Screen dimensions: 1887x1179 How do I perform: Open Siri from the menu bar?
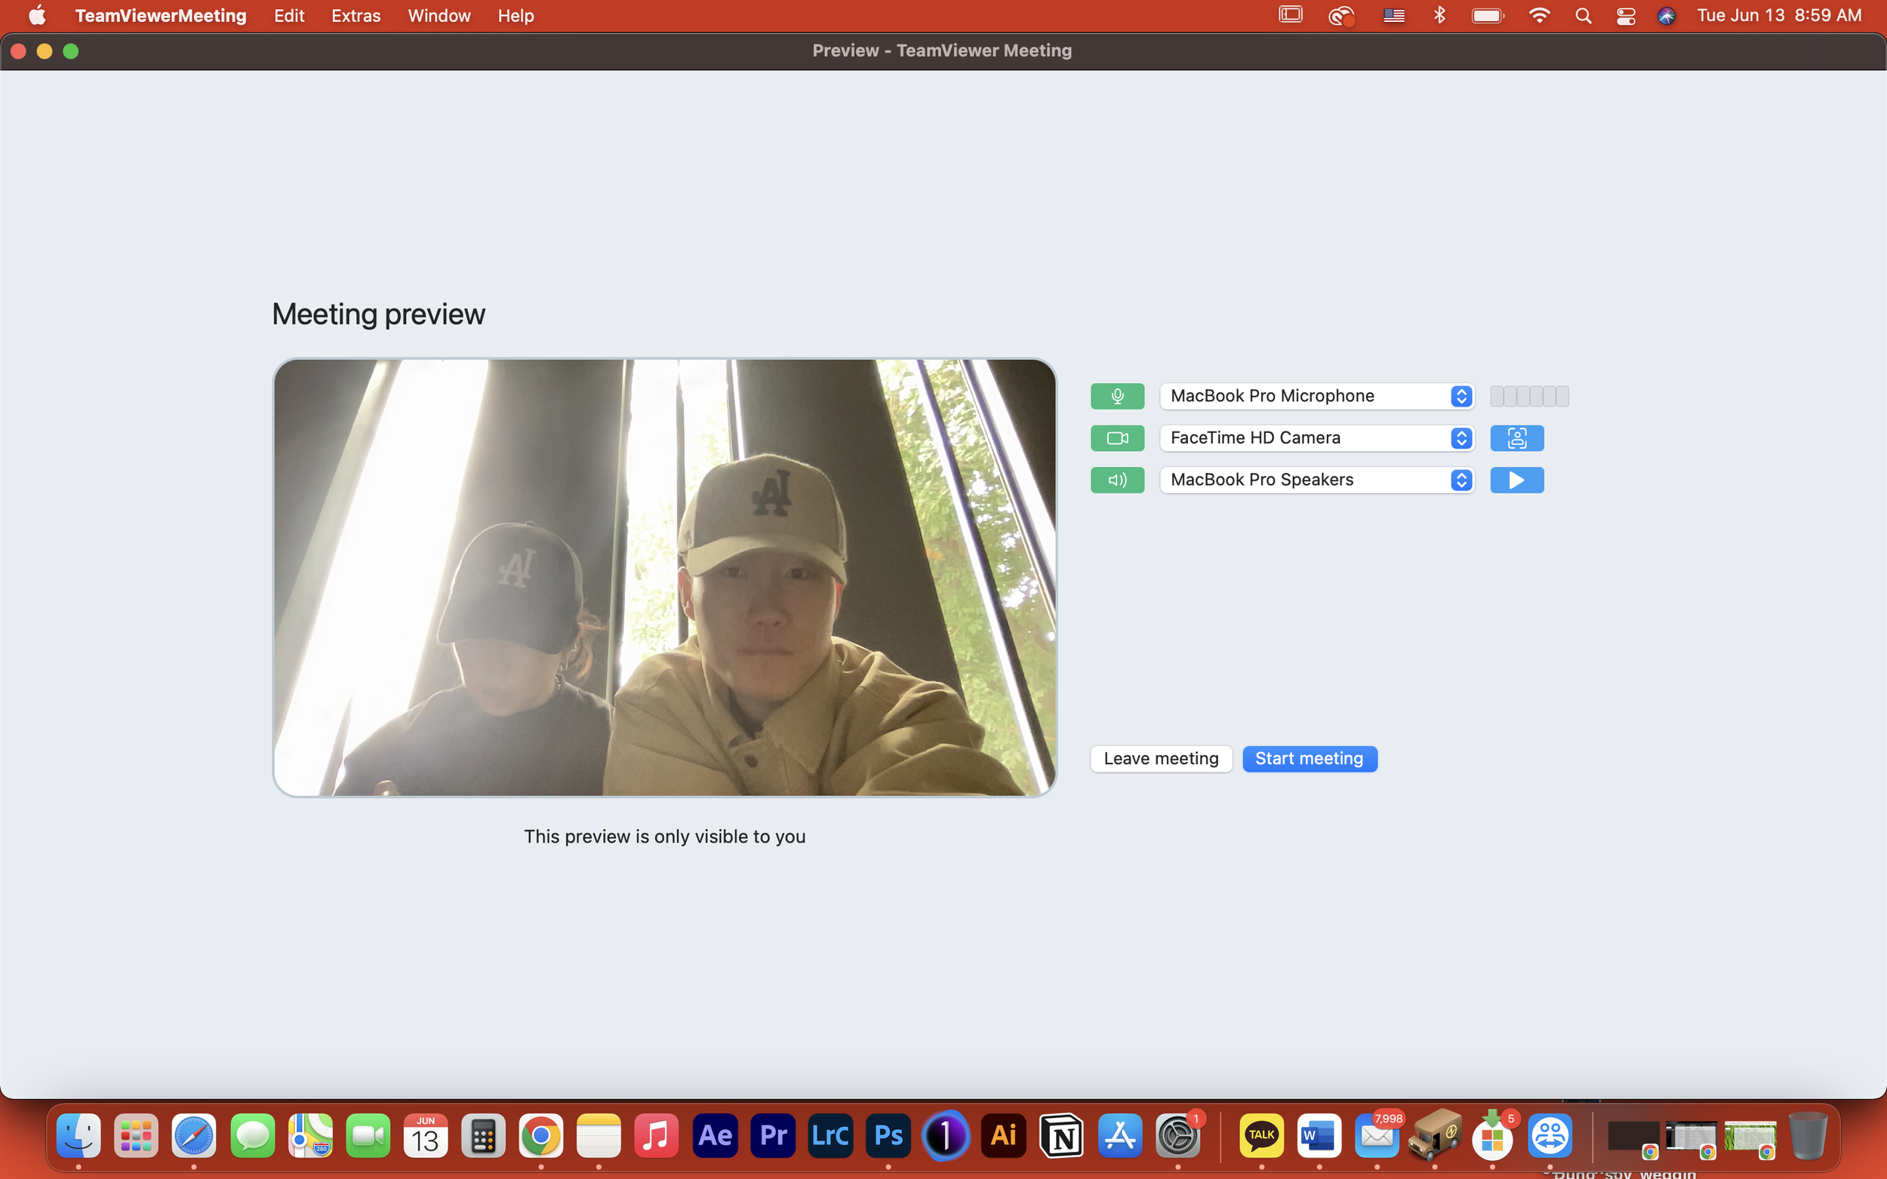coord(1667,16)
